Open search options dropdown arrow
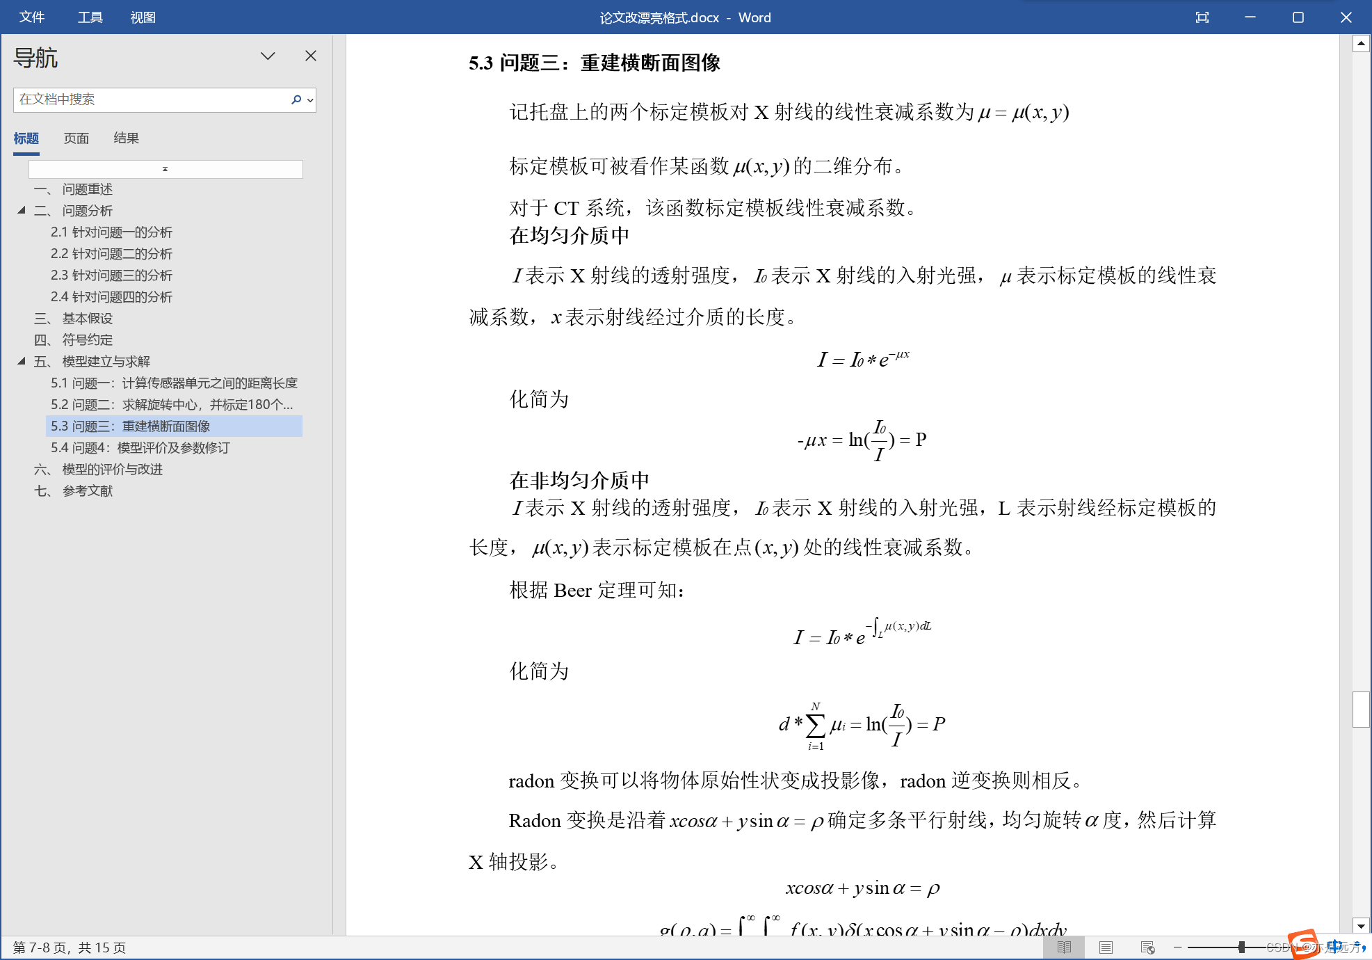 [x=310, y=100]
